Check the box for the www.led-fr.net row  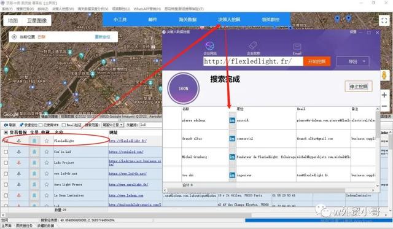coord(6,174)
